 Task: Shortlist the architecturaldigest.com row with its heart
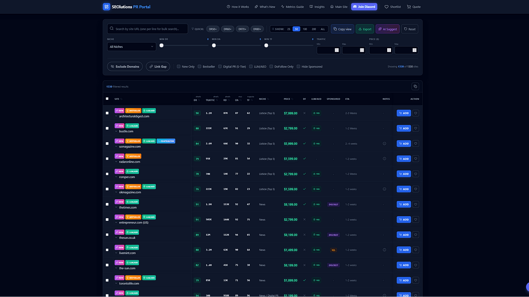[416, 113]
